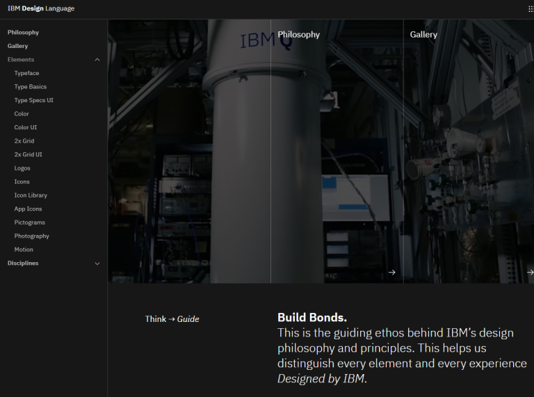Open Icon Library page
The height and width of the screenshot is (397, 534).
click(31, 195)
